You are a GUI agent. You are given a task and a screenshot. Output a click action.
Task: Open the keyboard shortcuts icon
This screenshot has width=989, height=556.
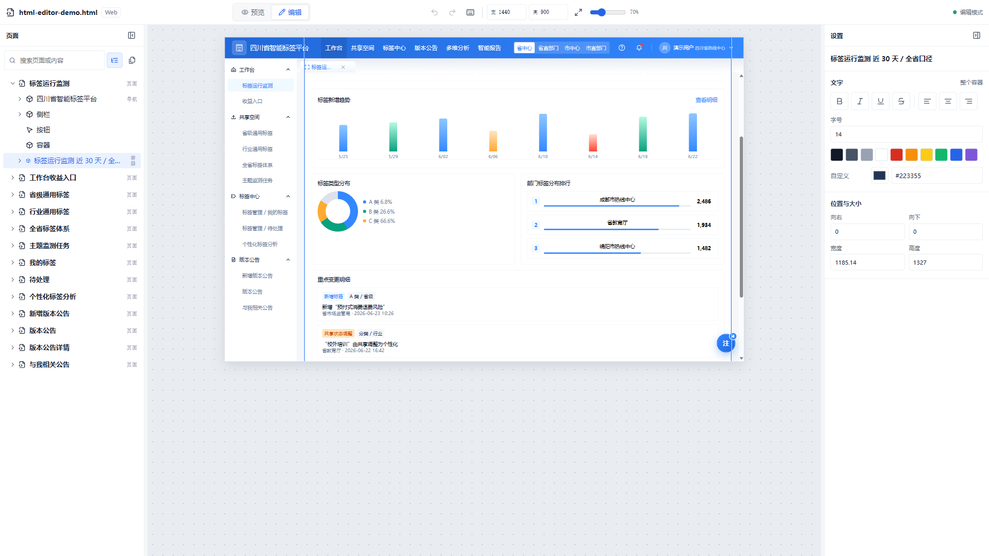click(x=470, y=12)
